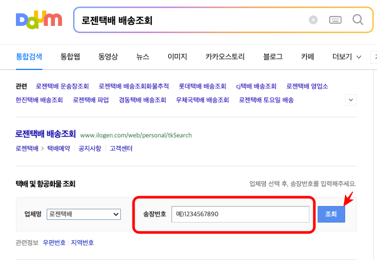Screen dimensions: 377x260
Task: Click related search 로젠택배 파업
Action: [91, 100]
